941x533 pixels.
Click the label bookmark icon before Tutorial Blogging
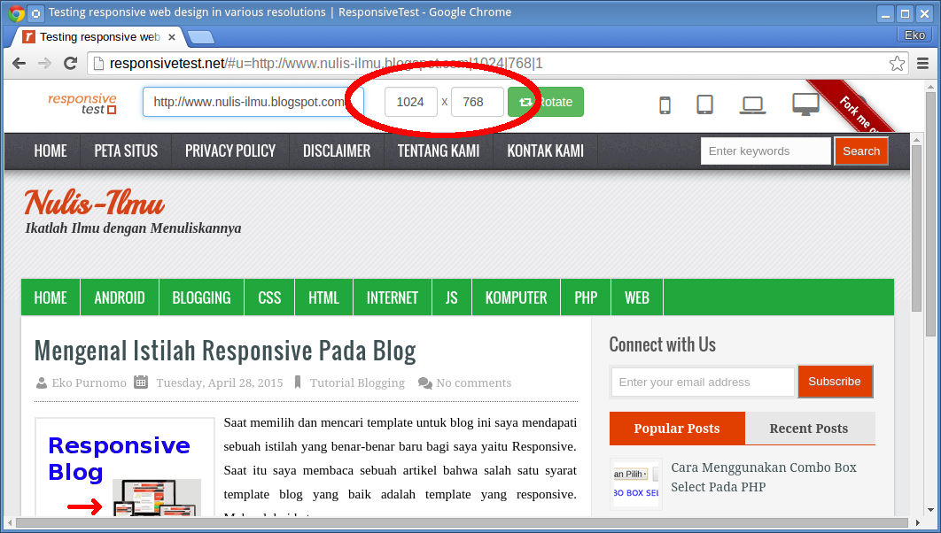[x=297, y=382]
